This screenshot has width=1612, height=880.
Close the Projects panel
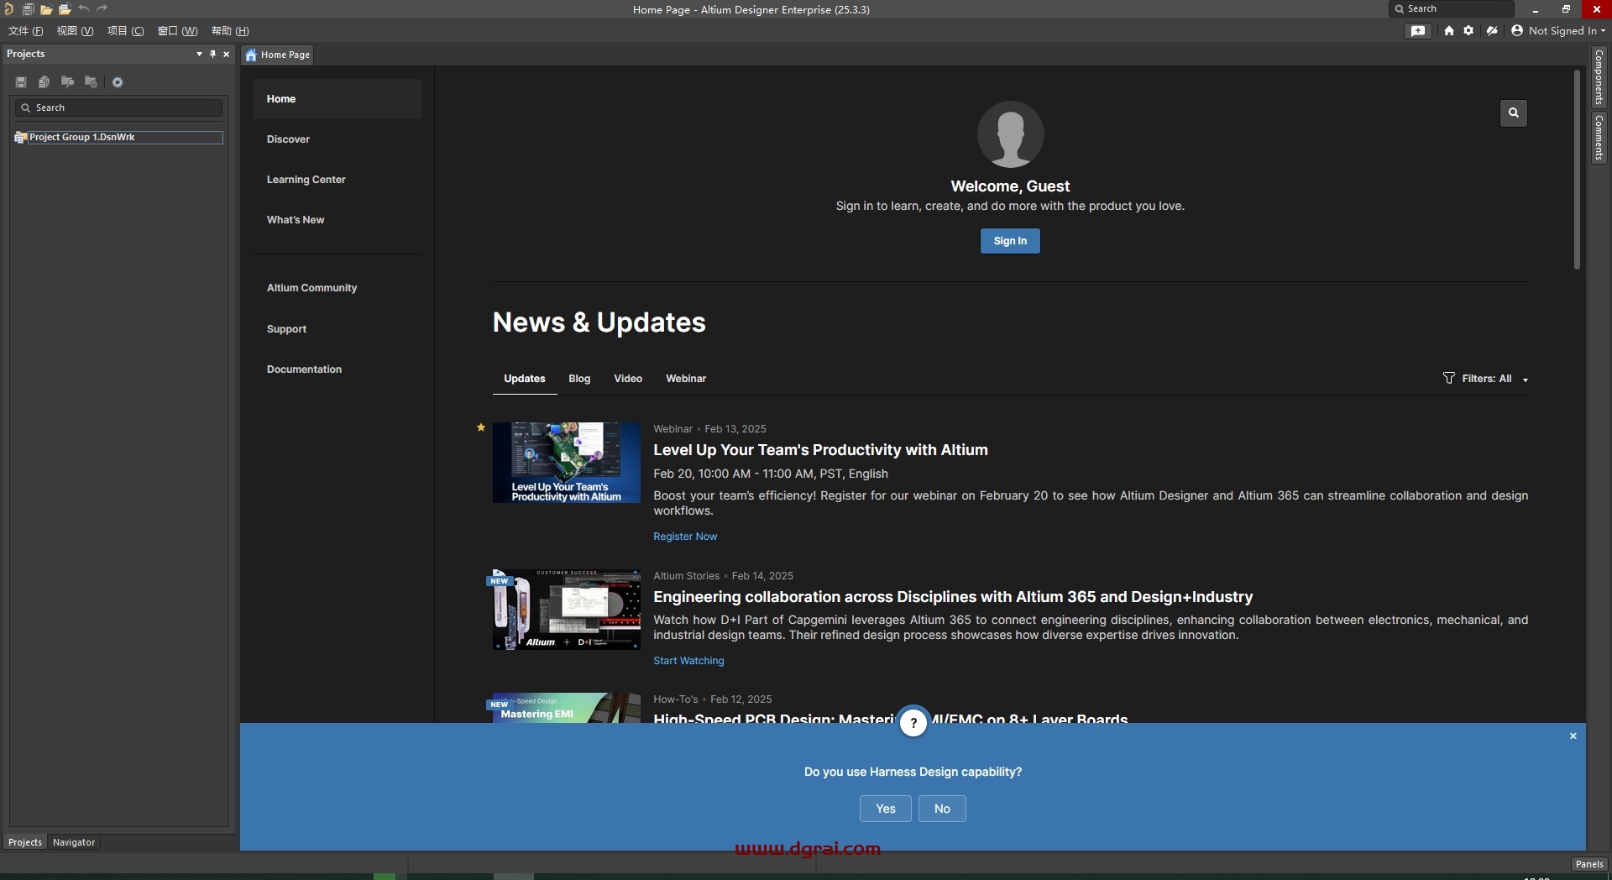point(226,54)
